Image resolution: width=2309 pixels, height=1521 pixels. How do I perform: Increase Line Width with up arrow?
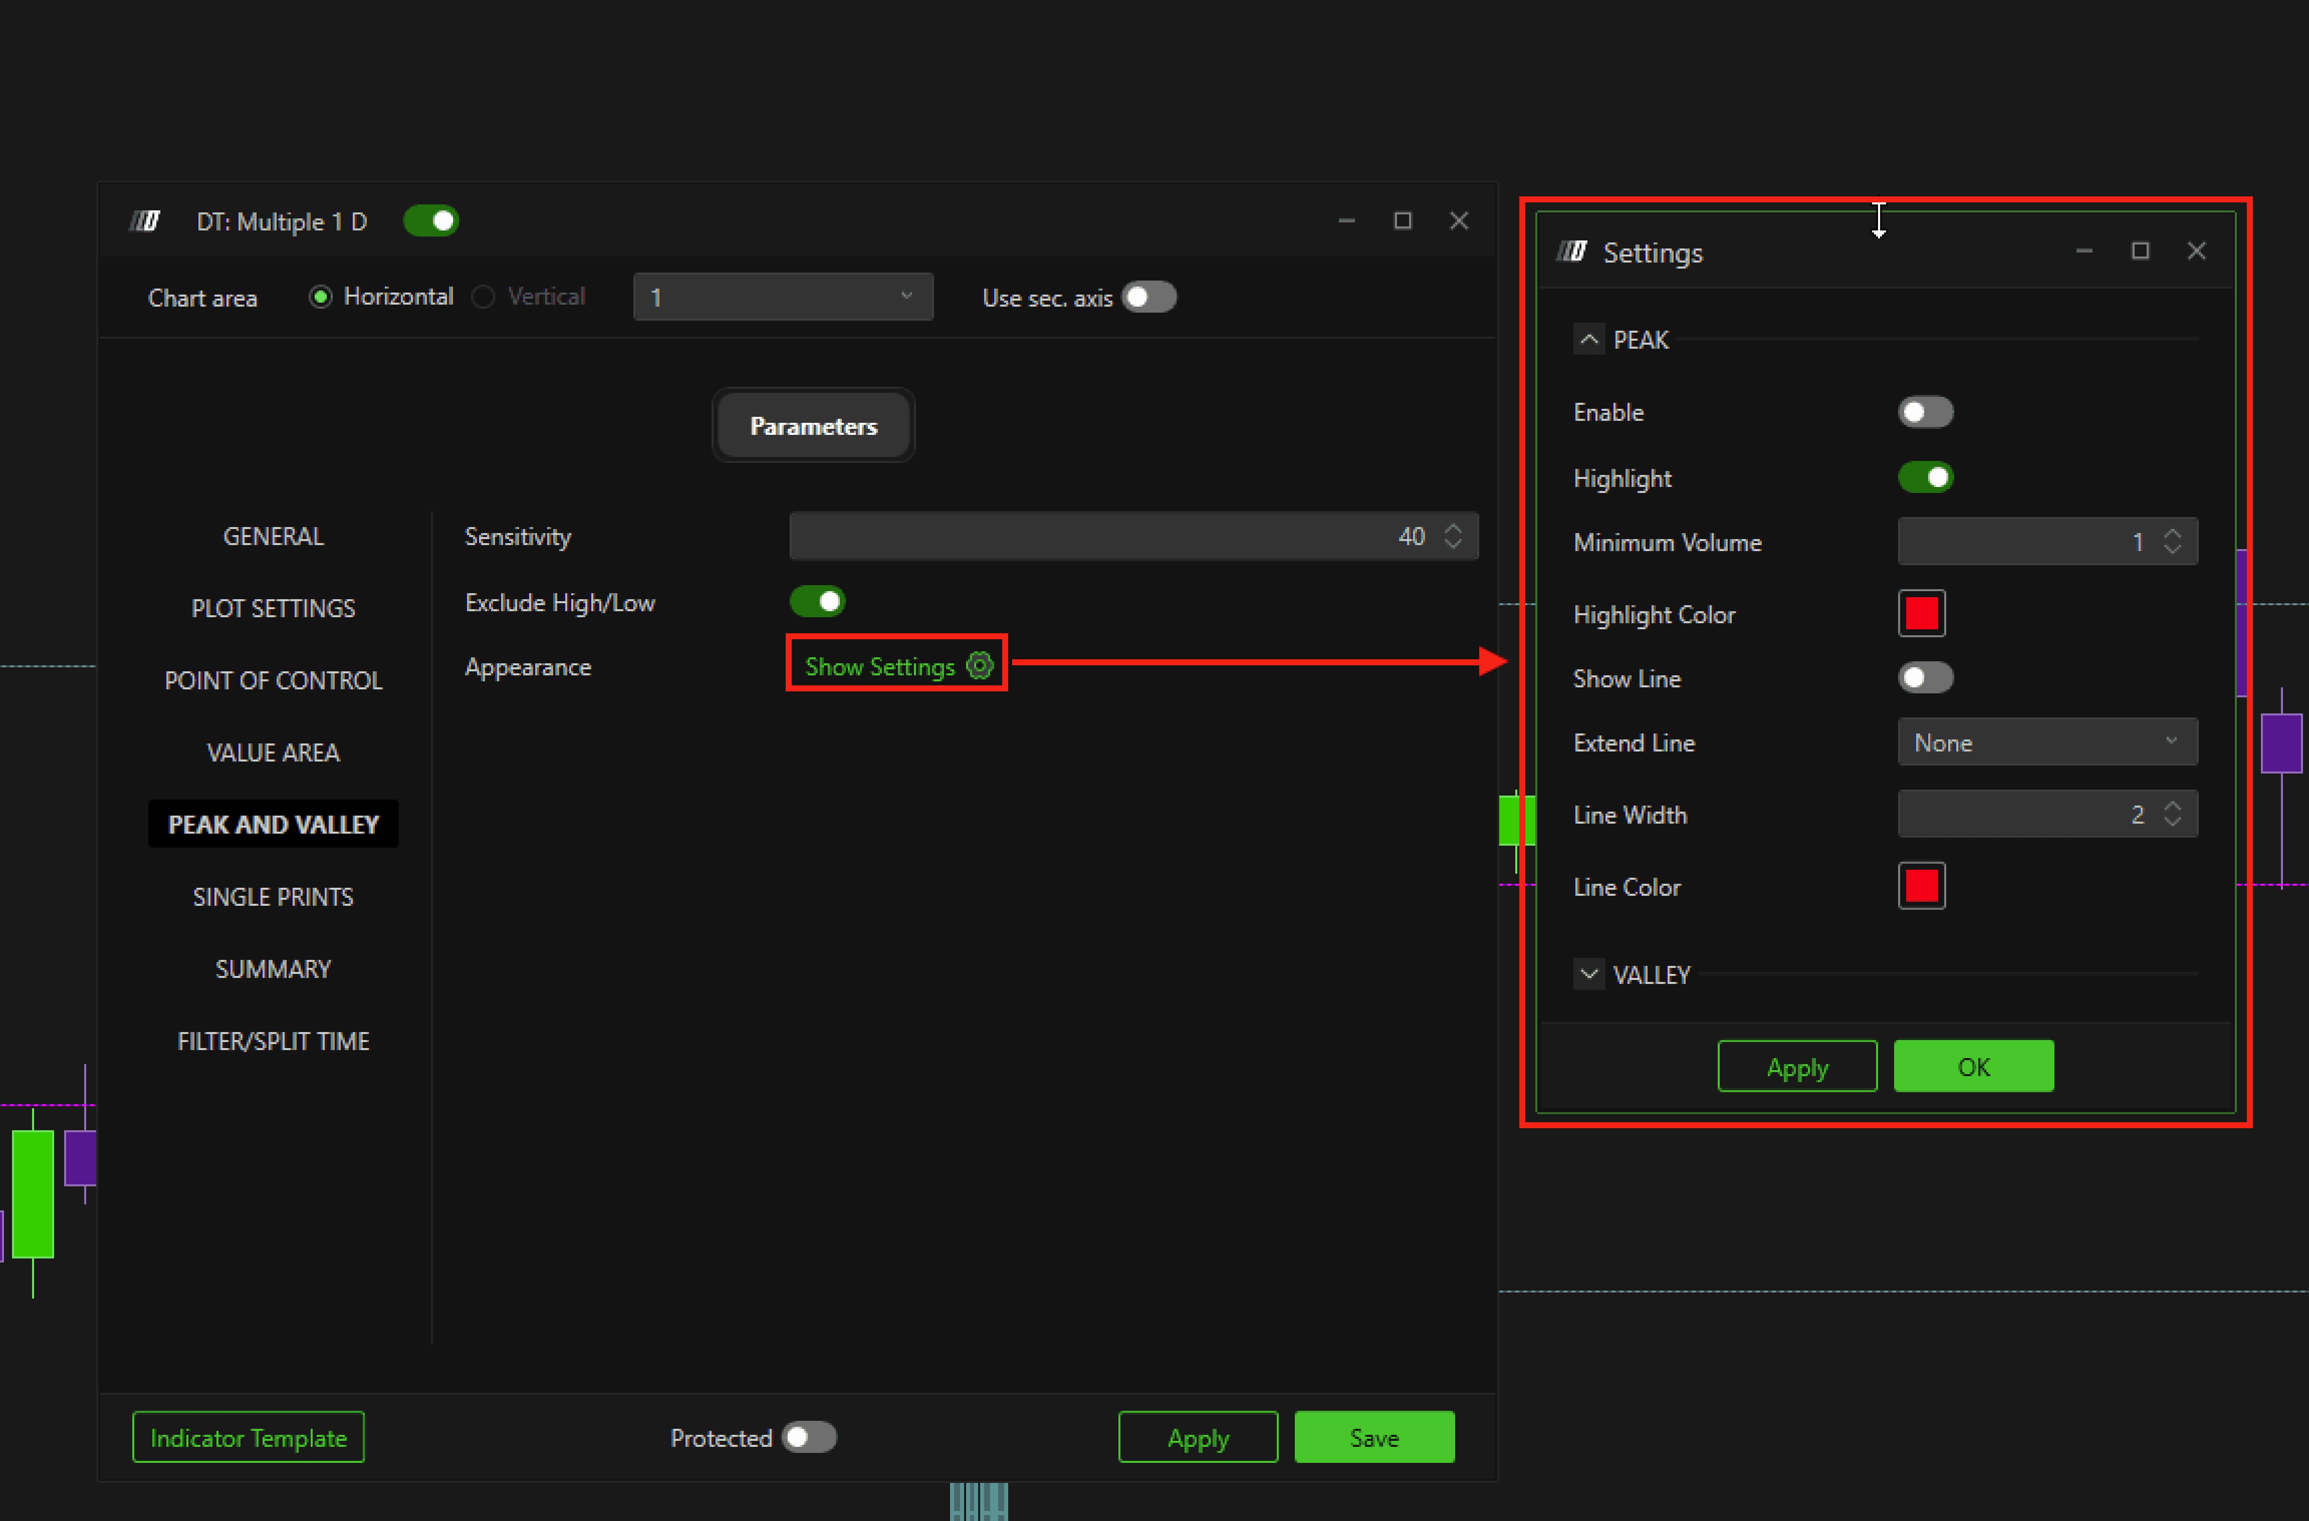click(2172, 806)
